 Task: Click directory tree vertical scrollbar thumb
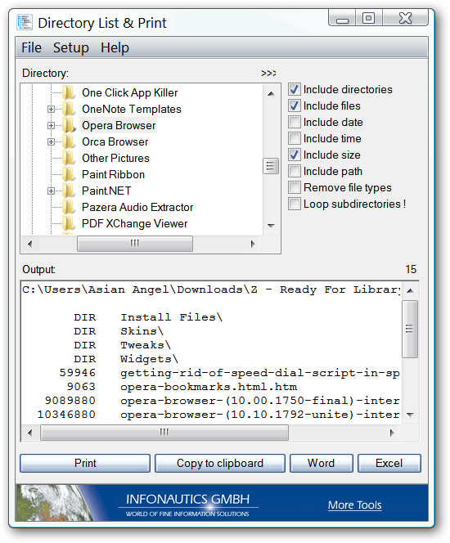coord(271,166)
